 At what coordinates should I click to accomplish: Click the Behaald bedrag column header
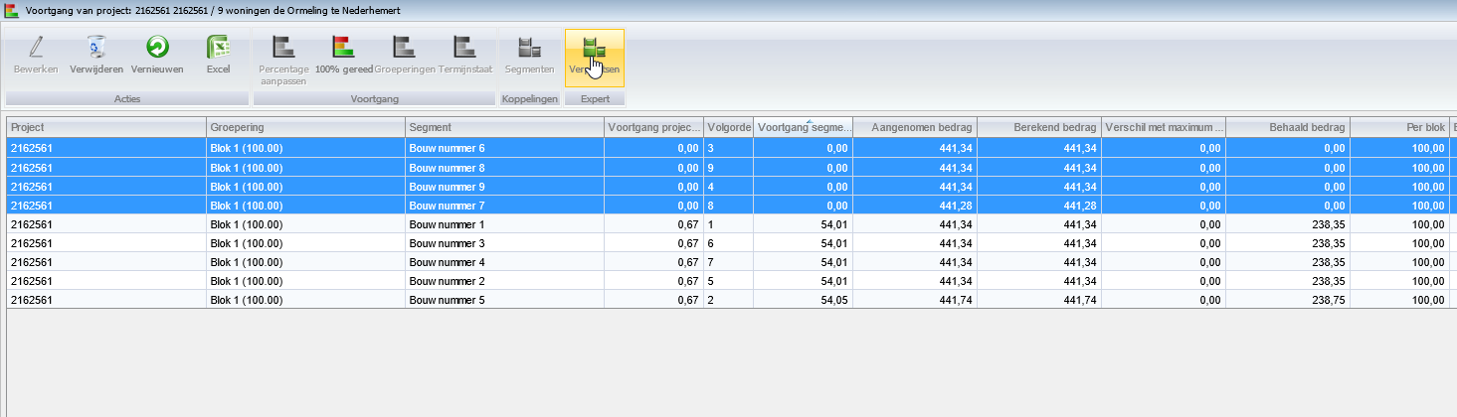point(1287,127)
